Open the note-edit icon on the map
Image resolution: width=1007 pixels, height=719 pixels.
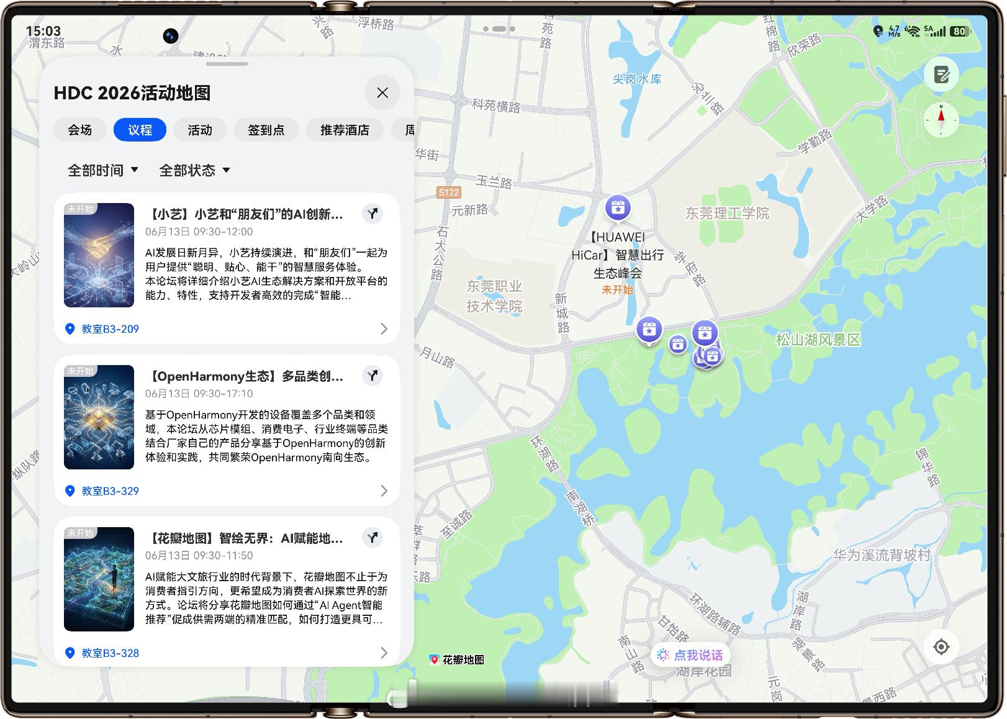[941, 75]
